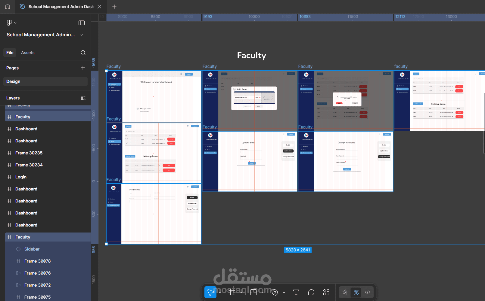This screenshot has height=301, width=485.
Task: Click the auto layout icon beside Frame 30076
Action: (x=18, y=273)
